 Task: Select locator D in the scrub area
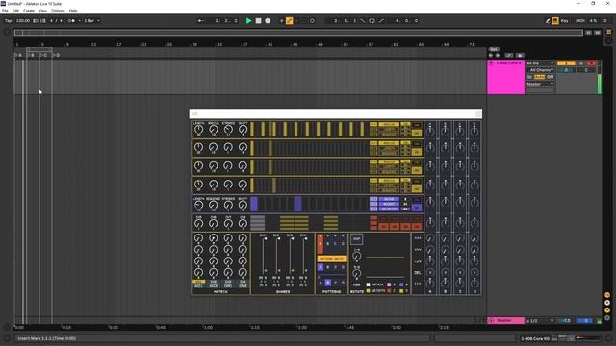coord(56,55)
